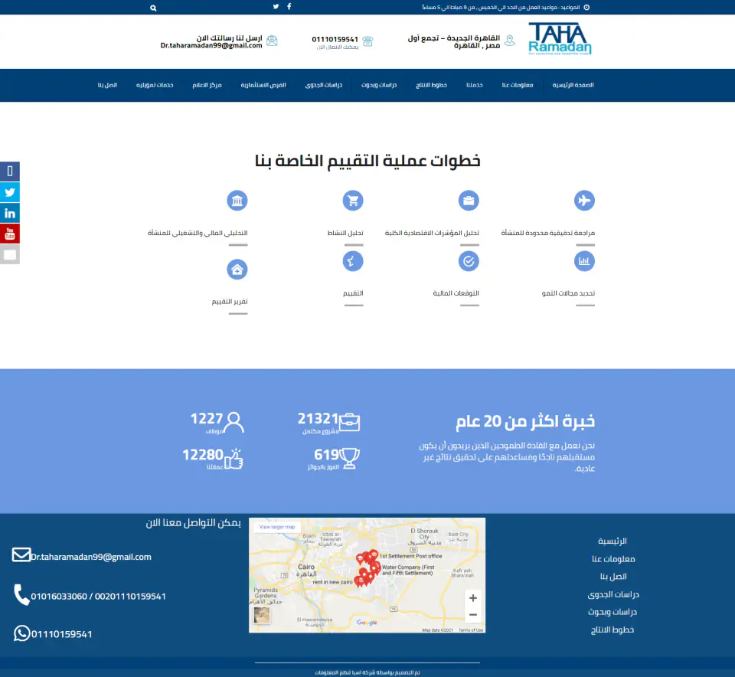Viewport: 735px width, 677px height.
Task: Click the house icon above تقرير التقييم
Action: (237, 270)
